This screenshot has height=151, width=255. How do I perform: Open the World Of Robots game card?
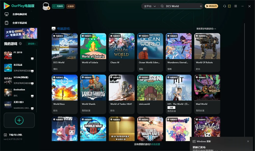[x=207, y=52]
